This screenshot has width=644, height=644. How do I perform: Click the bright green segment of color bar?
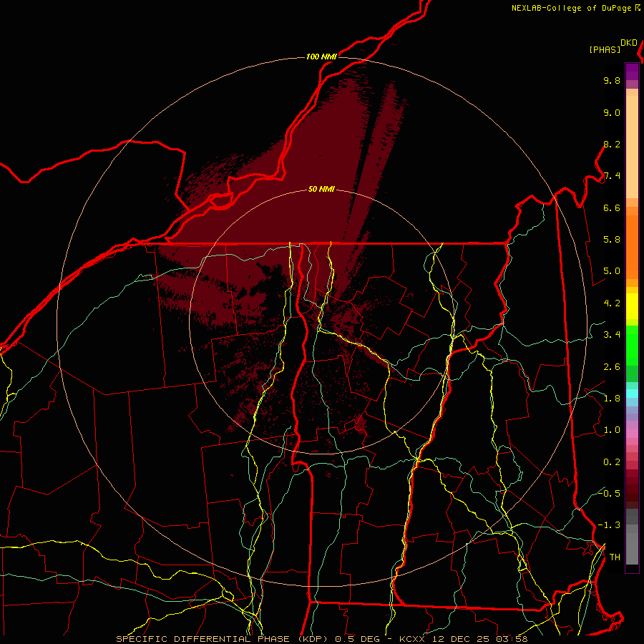click(x=632, y=346)
